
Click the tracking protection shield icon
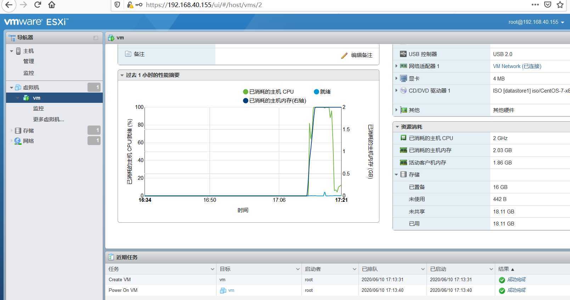117,5
